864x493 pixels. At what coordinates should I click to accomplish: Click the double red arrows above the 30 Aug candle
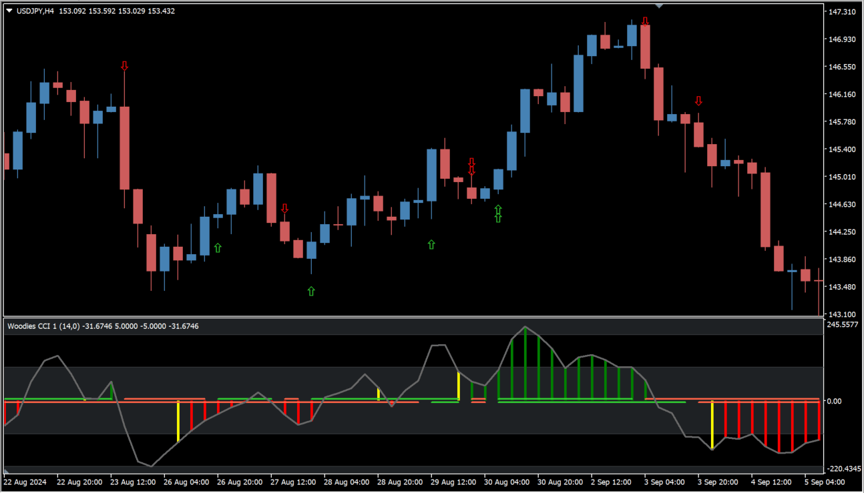coord(471,166)
